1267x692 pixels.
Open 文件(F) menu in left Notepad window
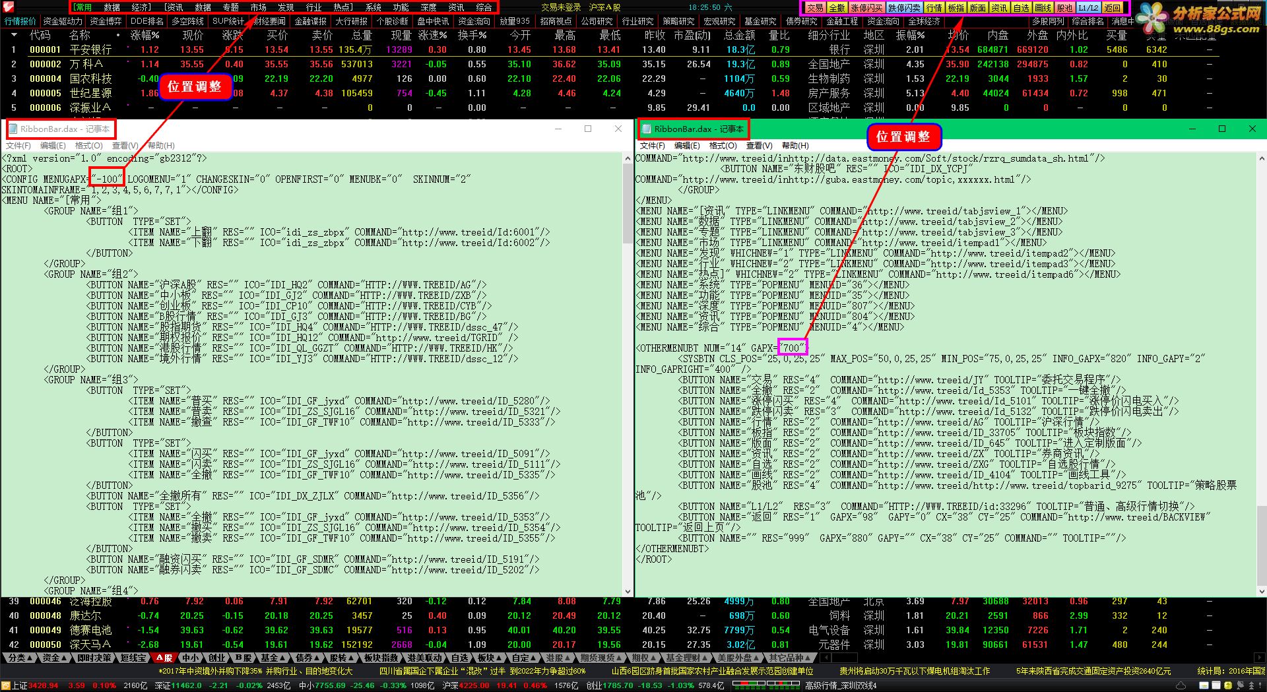coord(18,146)
